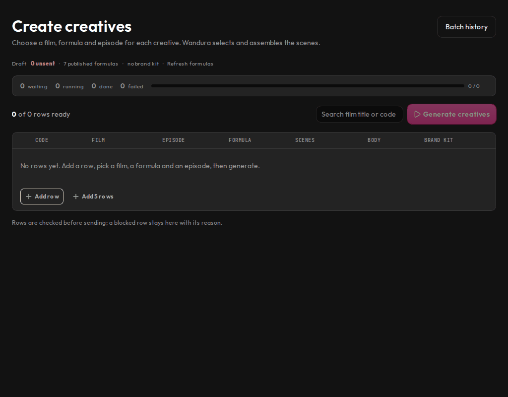Click the plus icon in Add row
The height and width of the screenshot is (397, 508).
coord(29,197)
